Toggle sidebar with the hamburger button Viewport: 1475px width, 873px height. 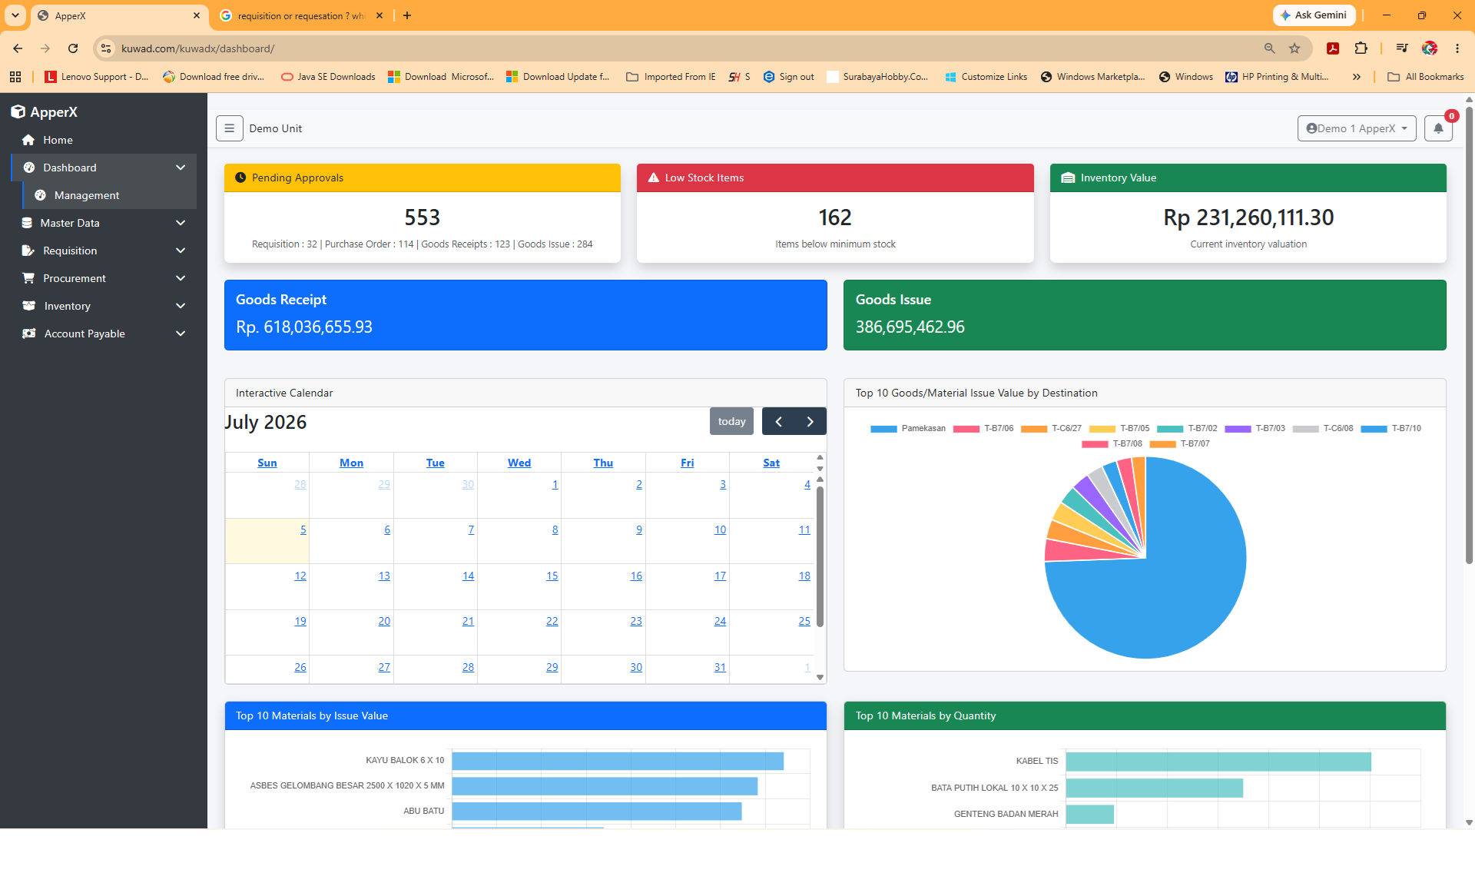(230, 128)
